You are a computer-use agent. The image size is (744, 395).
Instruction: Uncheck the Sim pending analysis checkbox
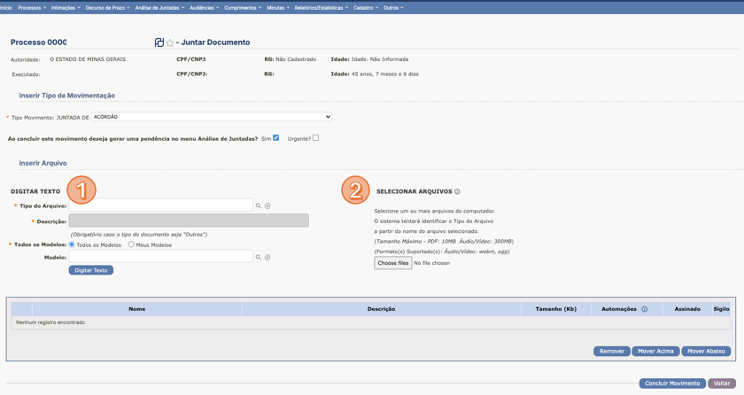coord(276,138)
